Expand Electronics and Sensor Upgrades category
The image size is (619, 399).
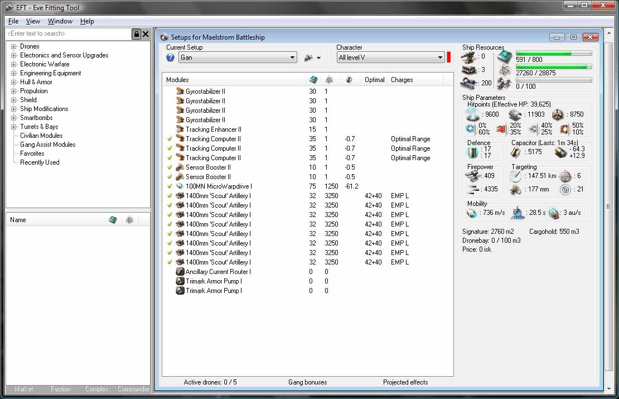(14, 56)
